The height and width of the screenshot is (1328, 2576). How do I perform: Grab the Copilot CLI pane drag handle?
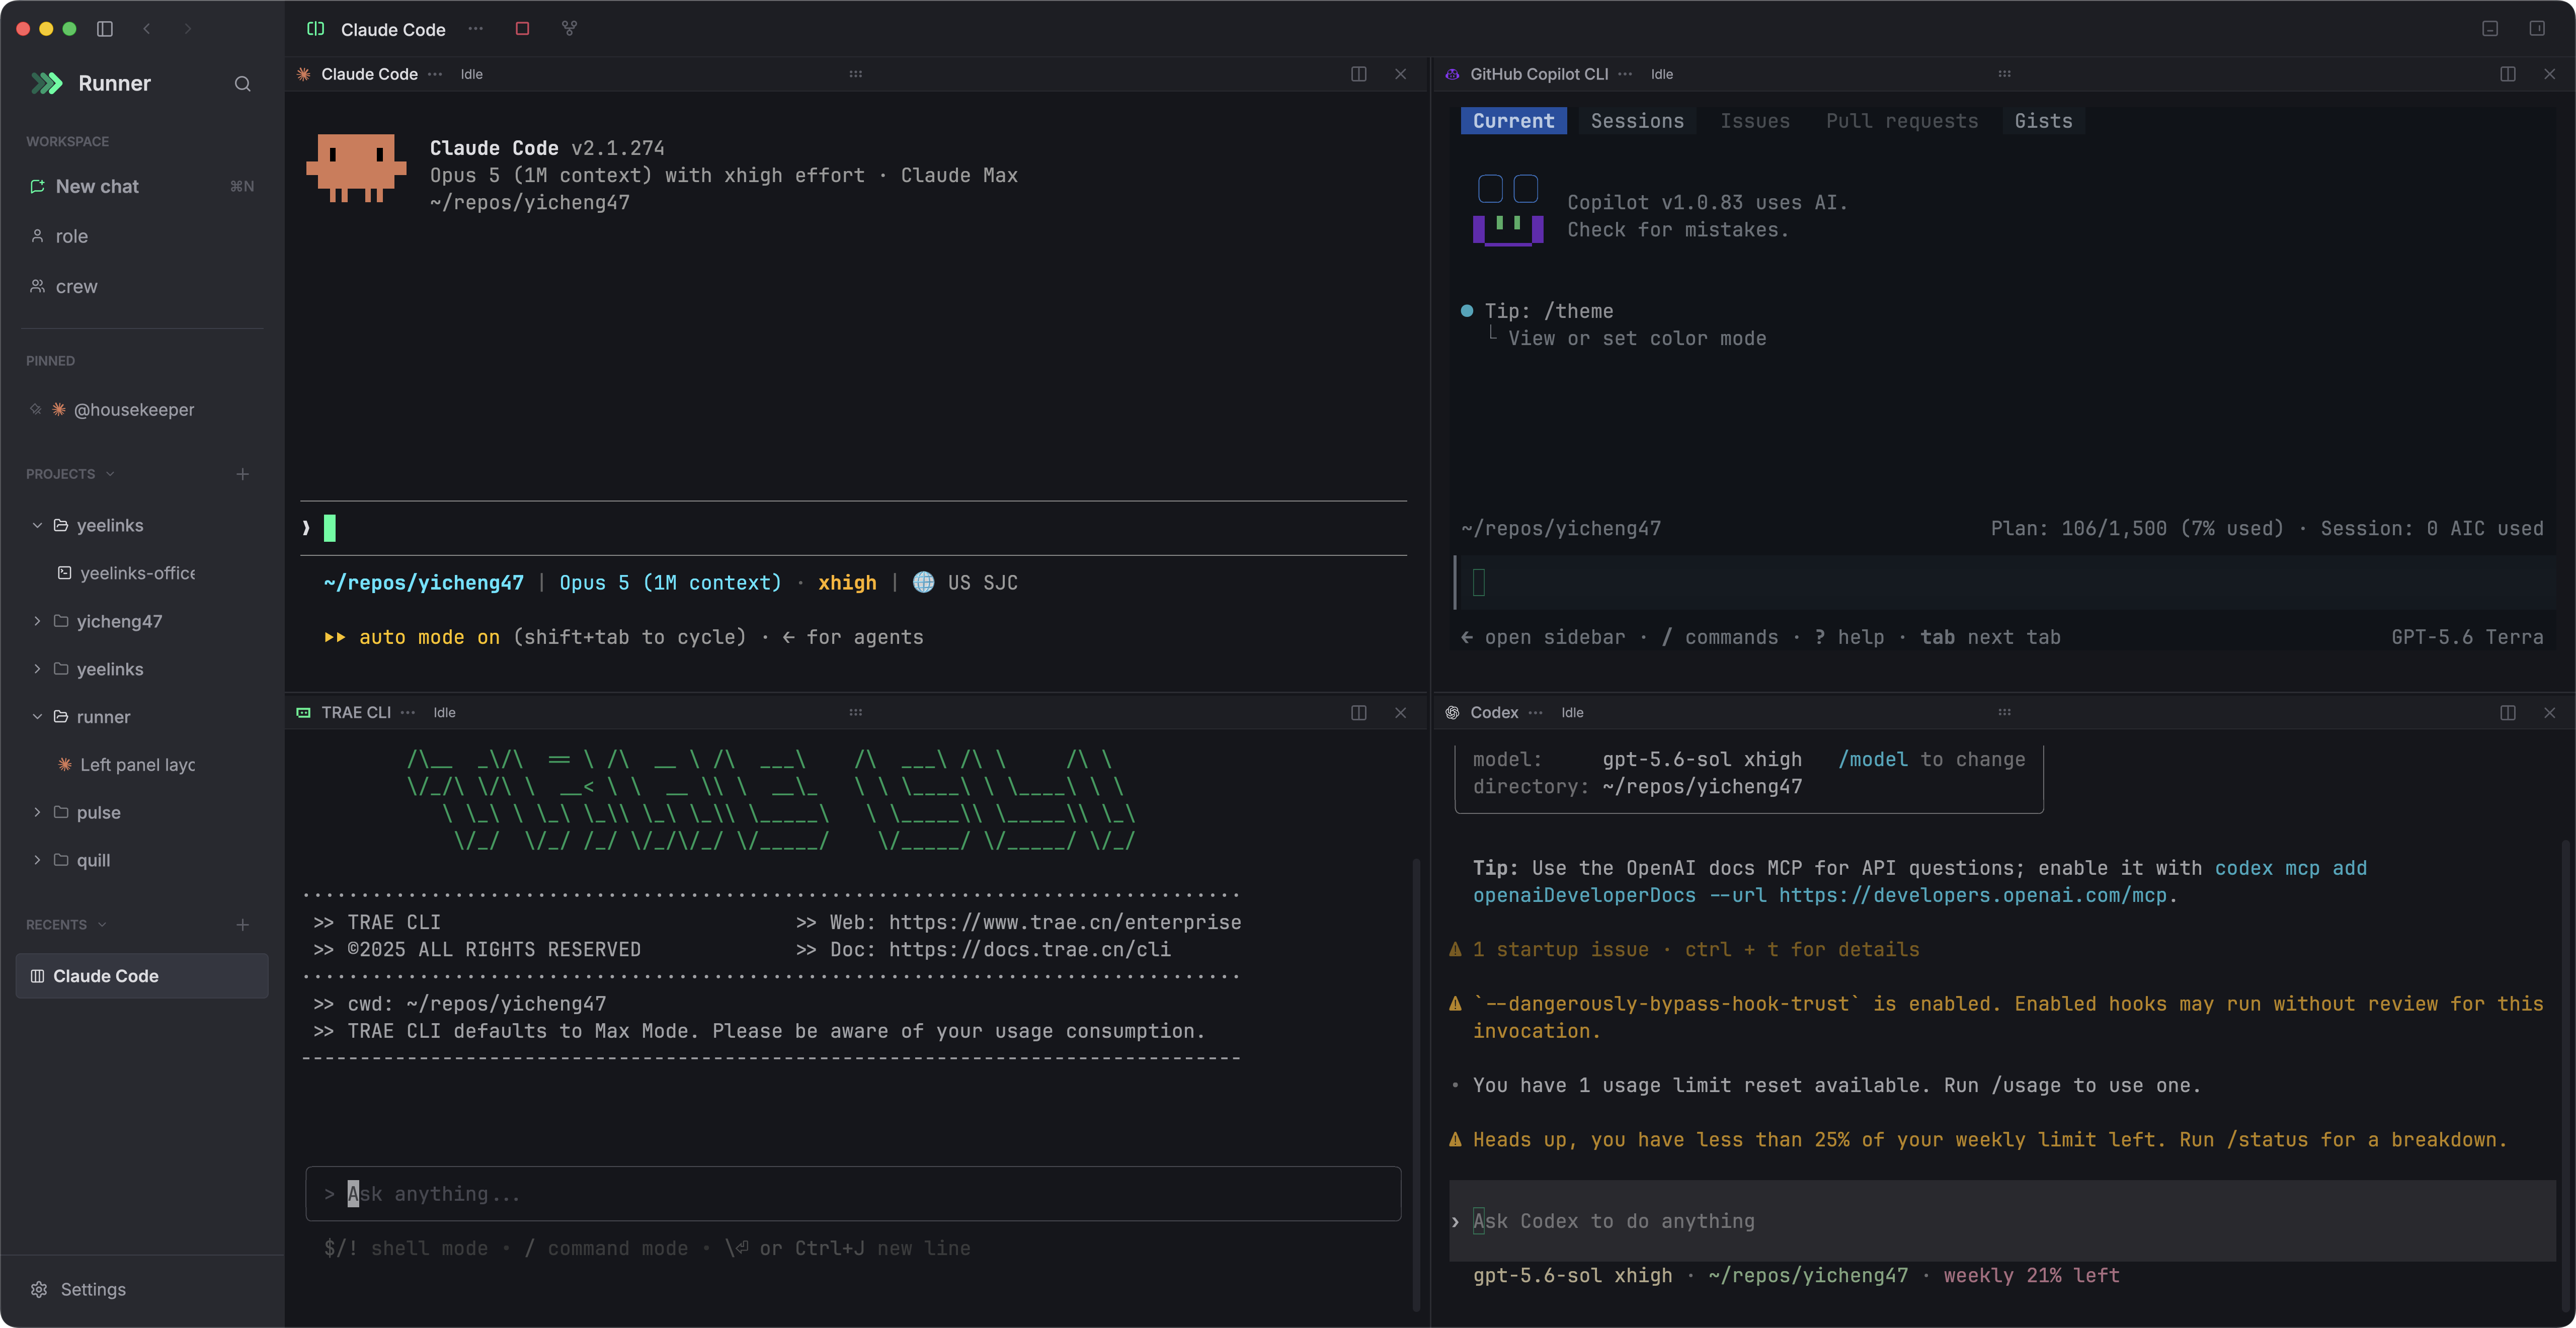point(2004,74)
